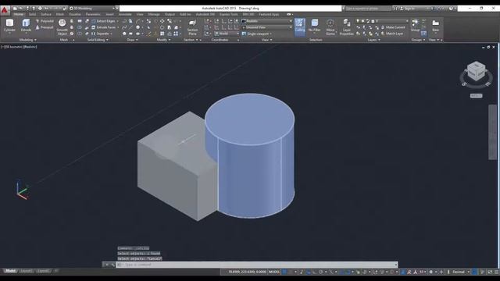Open the workspace settings gear in status bar
500x281 pixels.
click(x=430, y=272)
